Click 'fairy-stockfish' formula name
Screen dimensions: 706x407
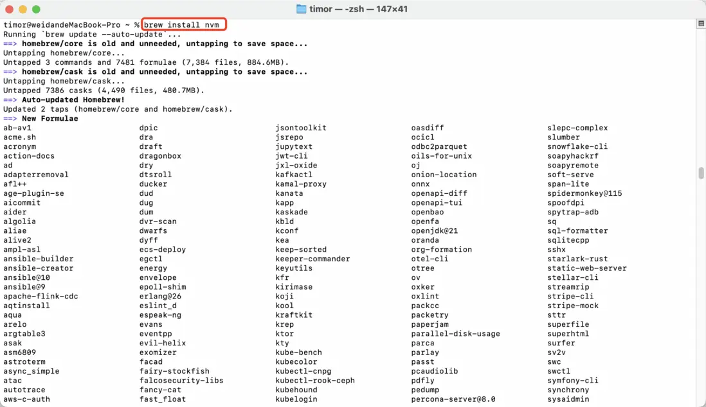pos(174,372)
